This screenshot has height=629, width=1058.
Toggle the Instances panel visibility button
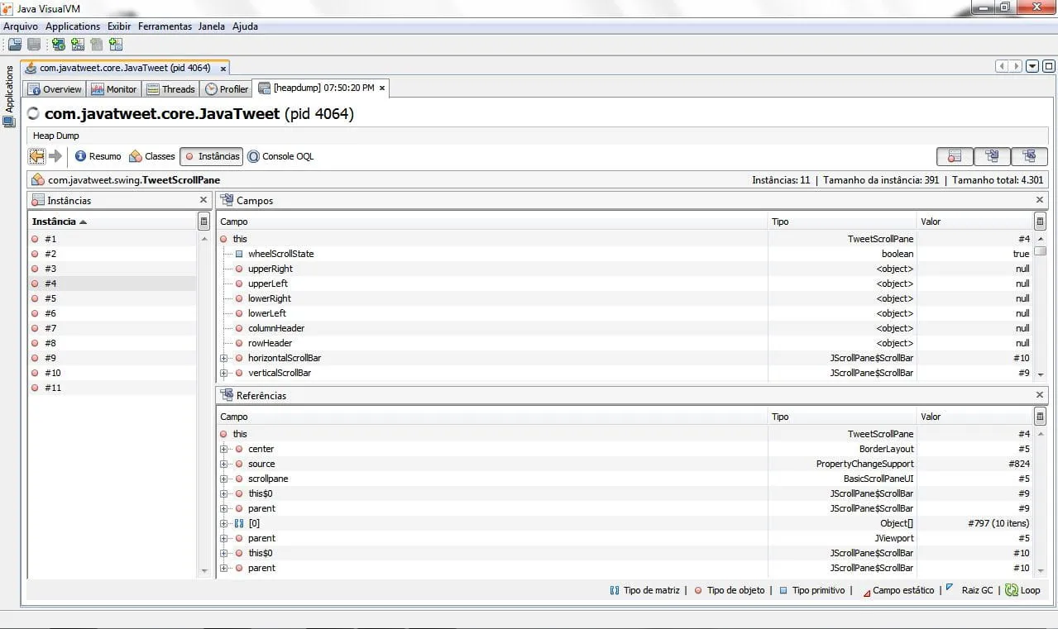click(955, 156)
